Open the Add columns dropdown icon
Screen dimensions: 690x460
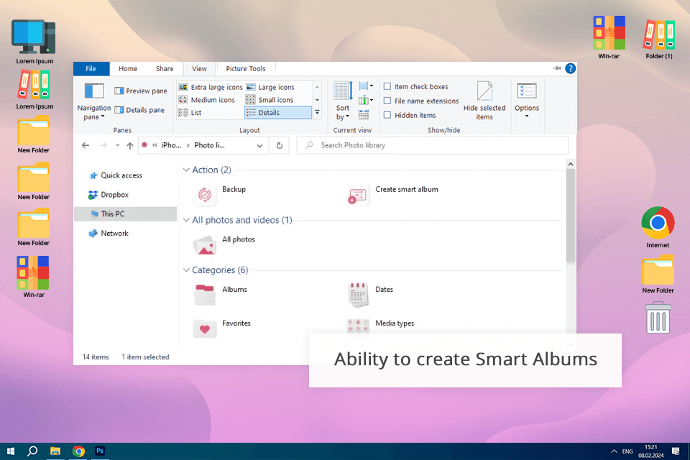click(x=366, y=101)
